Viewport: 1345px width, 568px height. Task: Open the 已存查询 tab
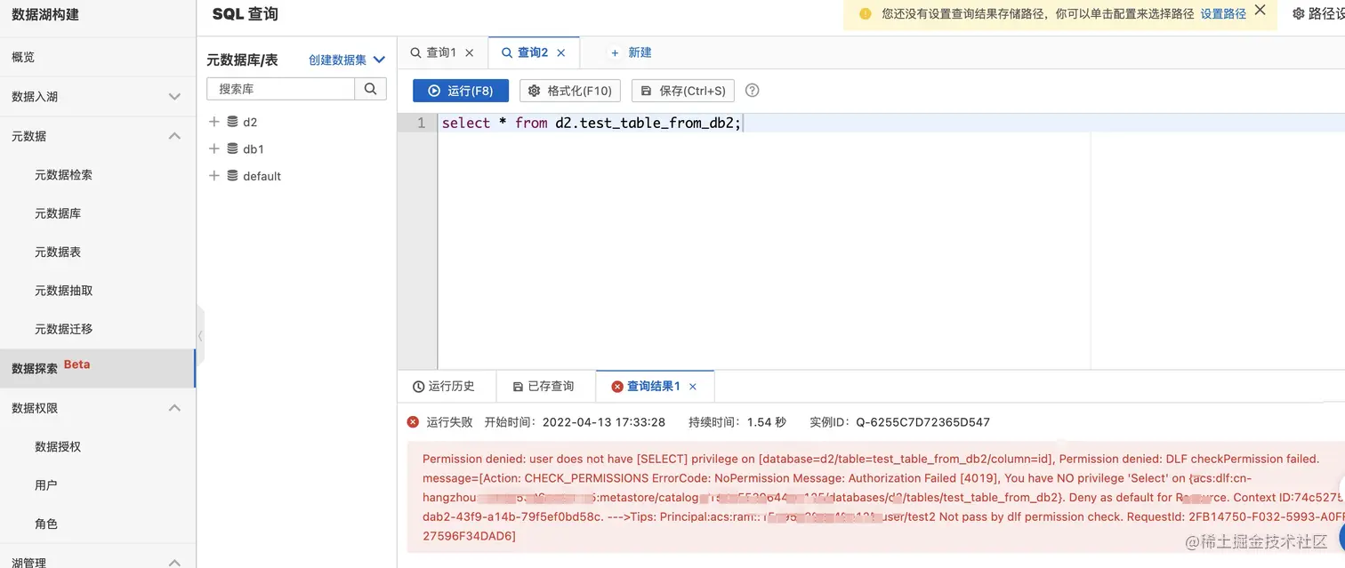click(x=544, y=387)
